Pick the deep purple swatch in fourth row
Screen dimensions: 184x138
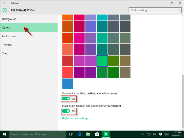pyautogui.click(x=91, y=49)
